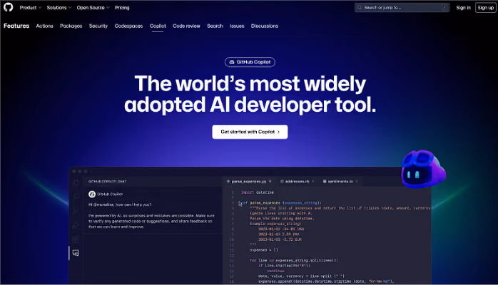Viewport: 498px width, 285px height.
Task: Click the Copilot icon inside the badge
Action: 232,62
